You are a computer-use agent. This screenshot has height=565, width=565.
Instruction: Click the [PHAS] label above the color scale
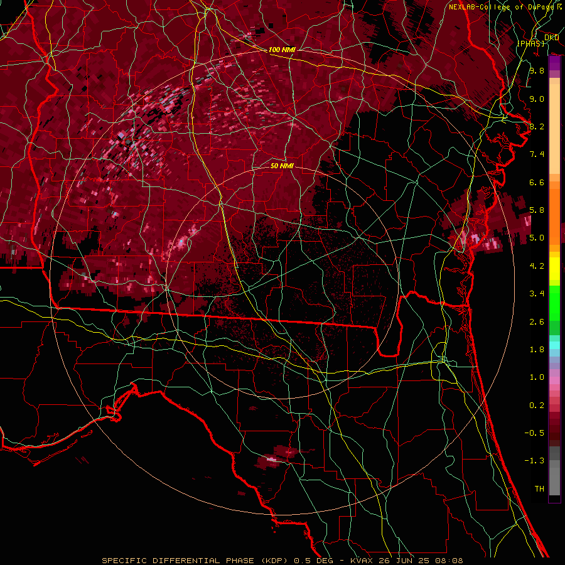530,43
